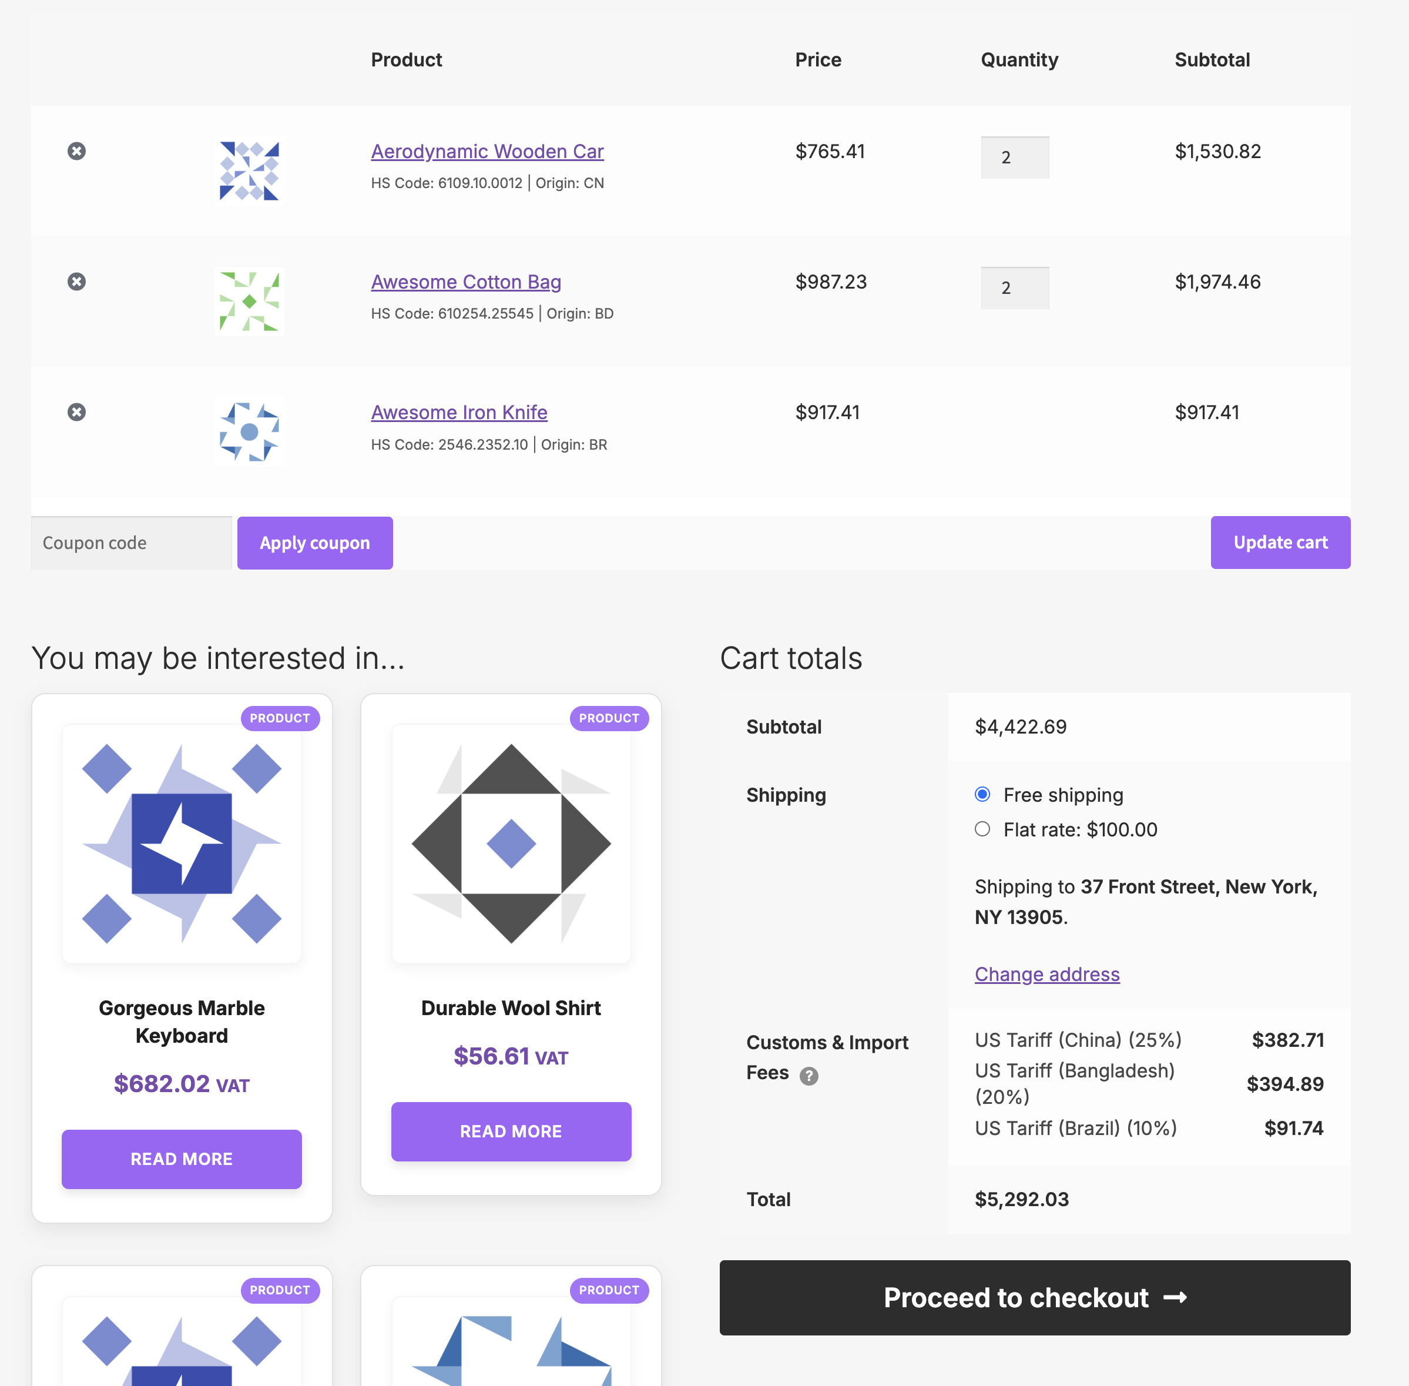Remove Awesome Cotton Bag from cart
This screenshot has width=1409, height=1386.
[x=76, y=282]
